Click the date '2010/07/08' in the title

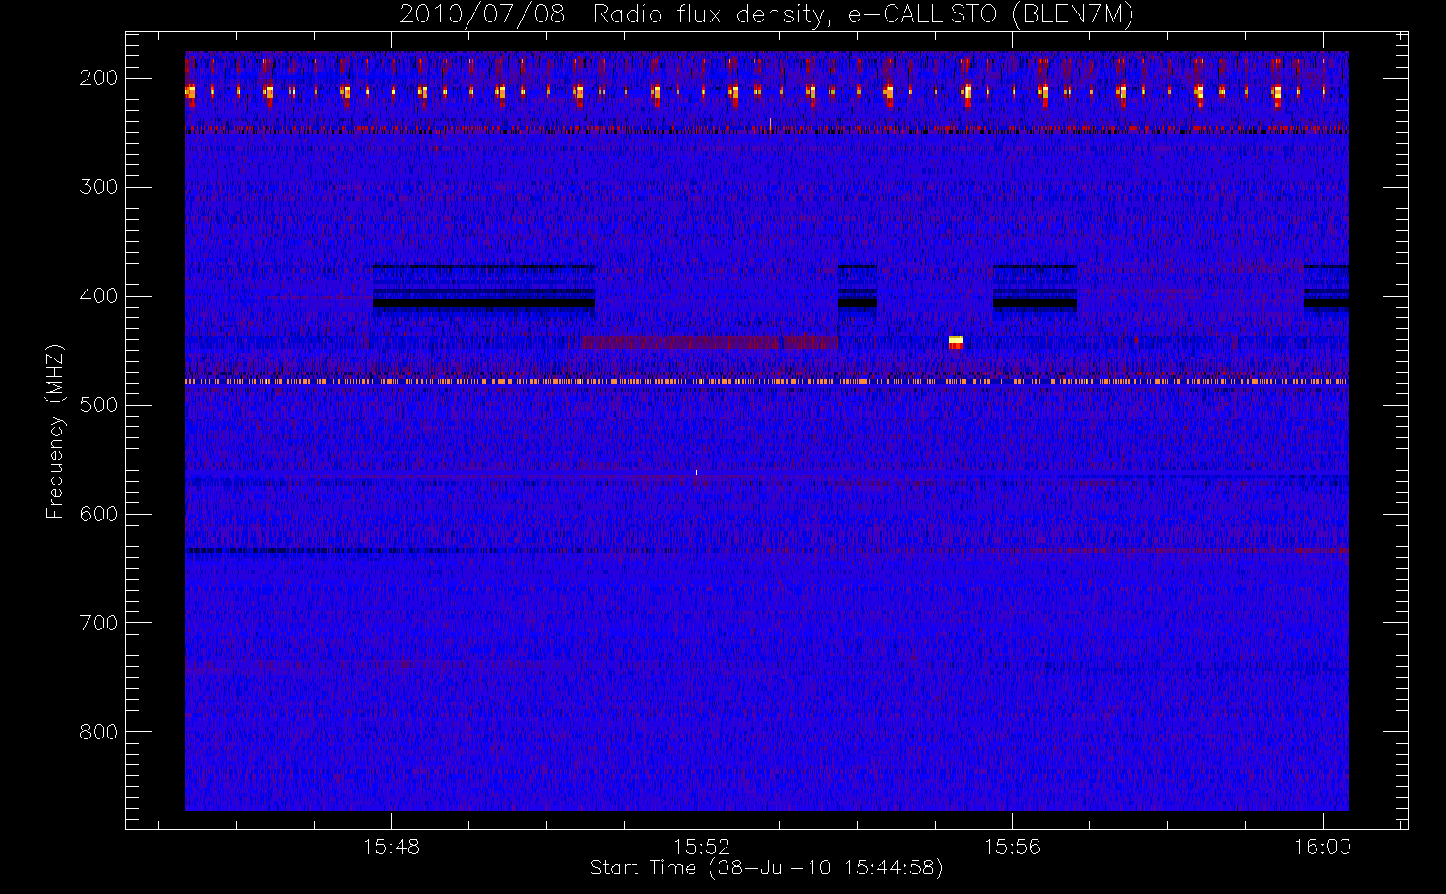click(482, 14)
